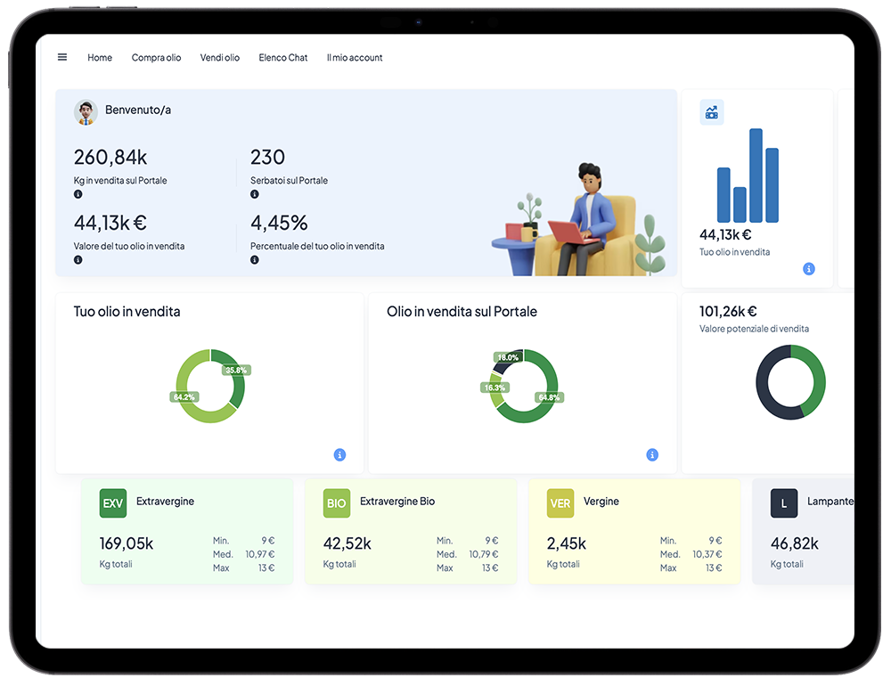Click info icon under Percentuale del tuo olio
This screenshot has width=891, height=686.
pyautogui.click(x=255, y=260)
